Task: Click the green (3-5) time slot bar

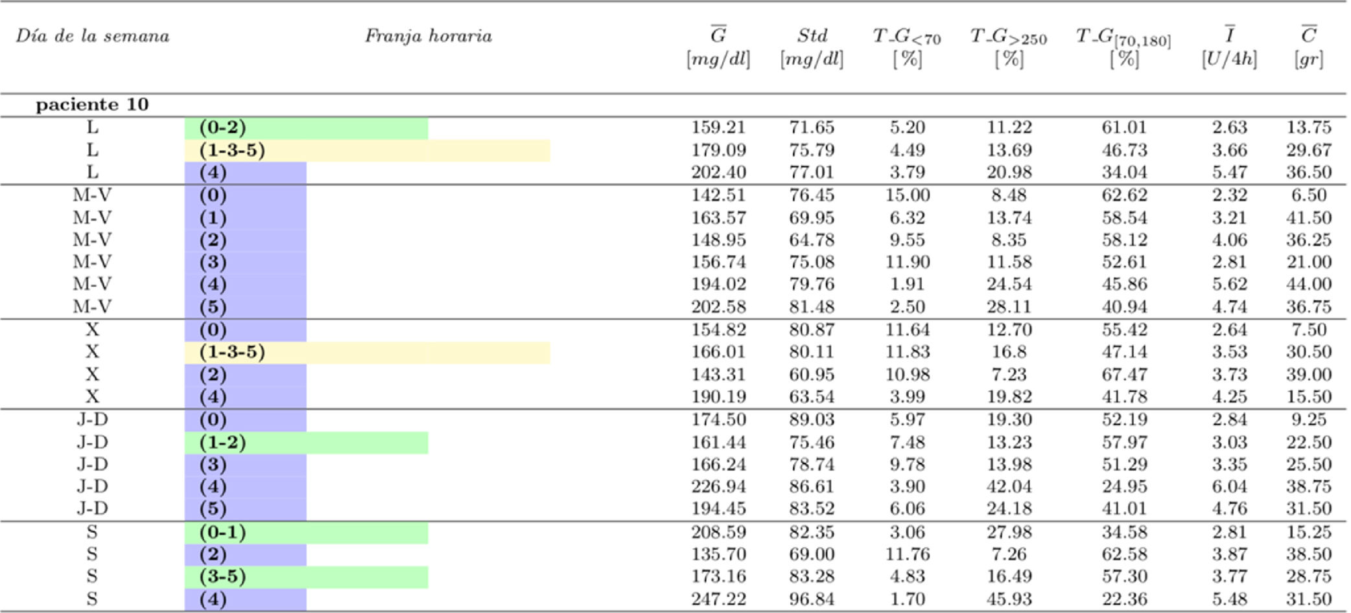Action: 306,577
